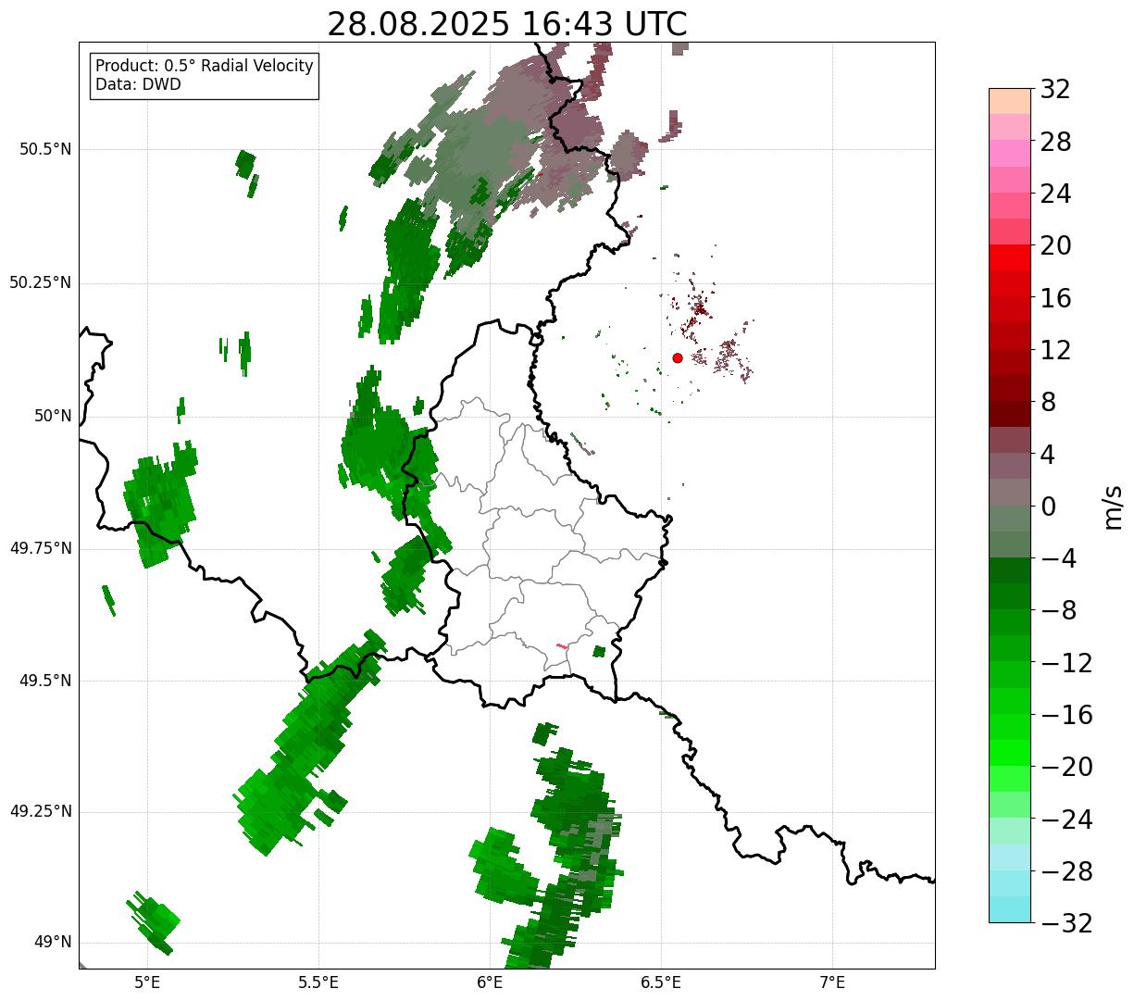Click colorbar tick label "20"

1055,246
